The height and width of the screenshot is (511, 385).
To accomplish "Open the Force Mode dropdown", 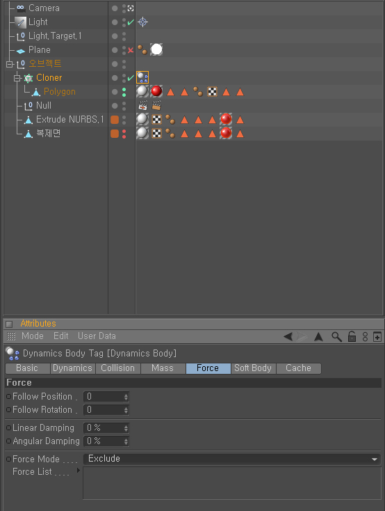I will tap(232, 459).
